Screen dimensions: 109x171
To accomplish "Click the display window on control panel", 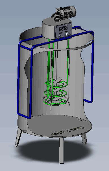I will click(x=63, y=29).
